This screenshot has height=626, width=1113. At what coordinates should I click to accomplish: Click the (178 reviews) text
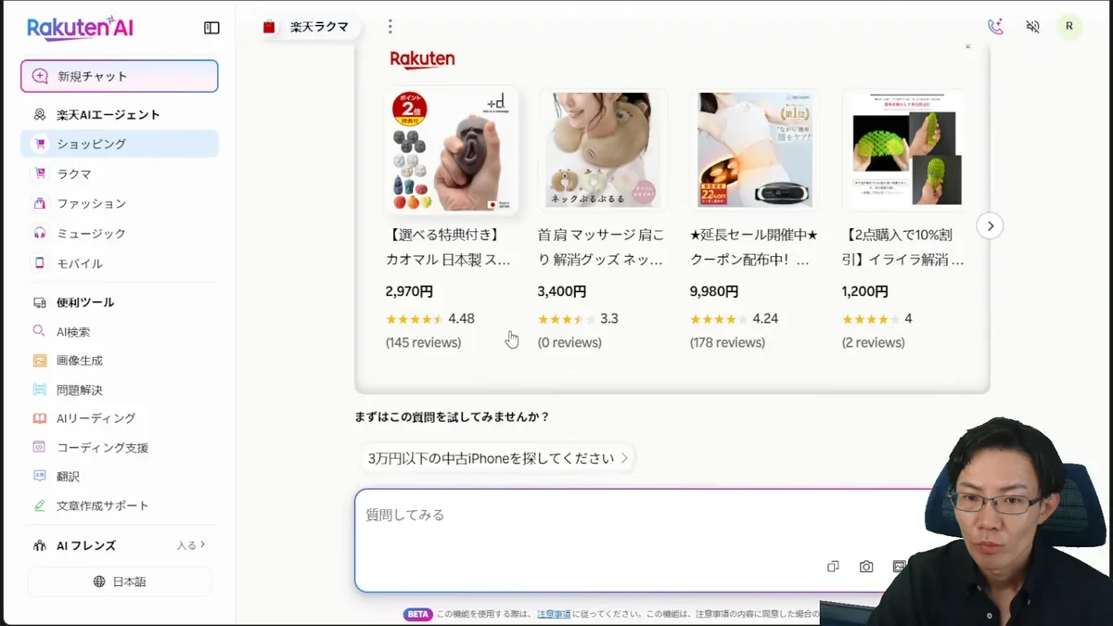[x=727, y=342]
